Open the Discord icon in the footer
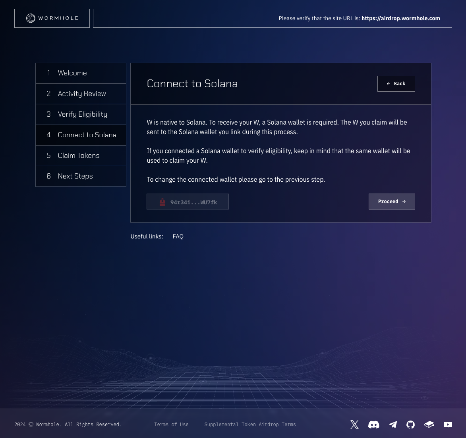 point(373,425)
